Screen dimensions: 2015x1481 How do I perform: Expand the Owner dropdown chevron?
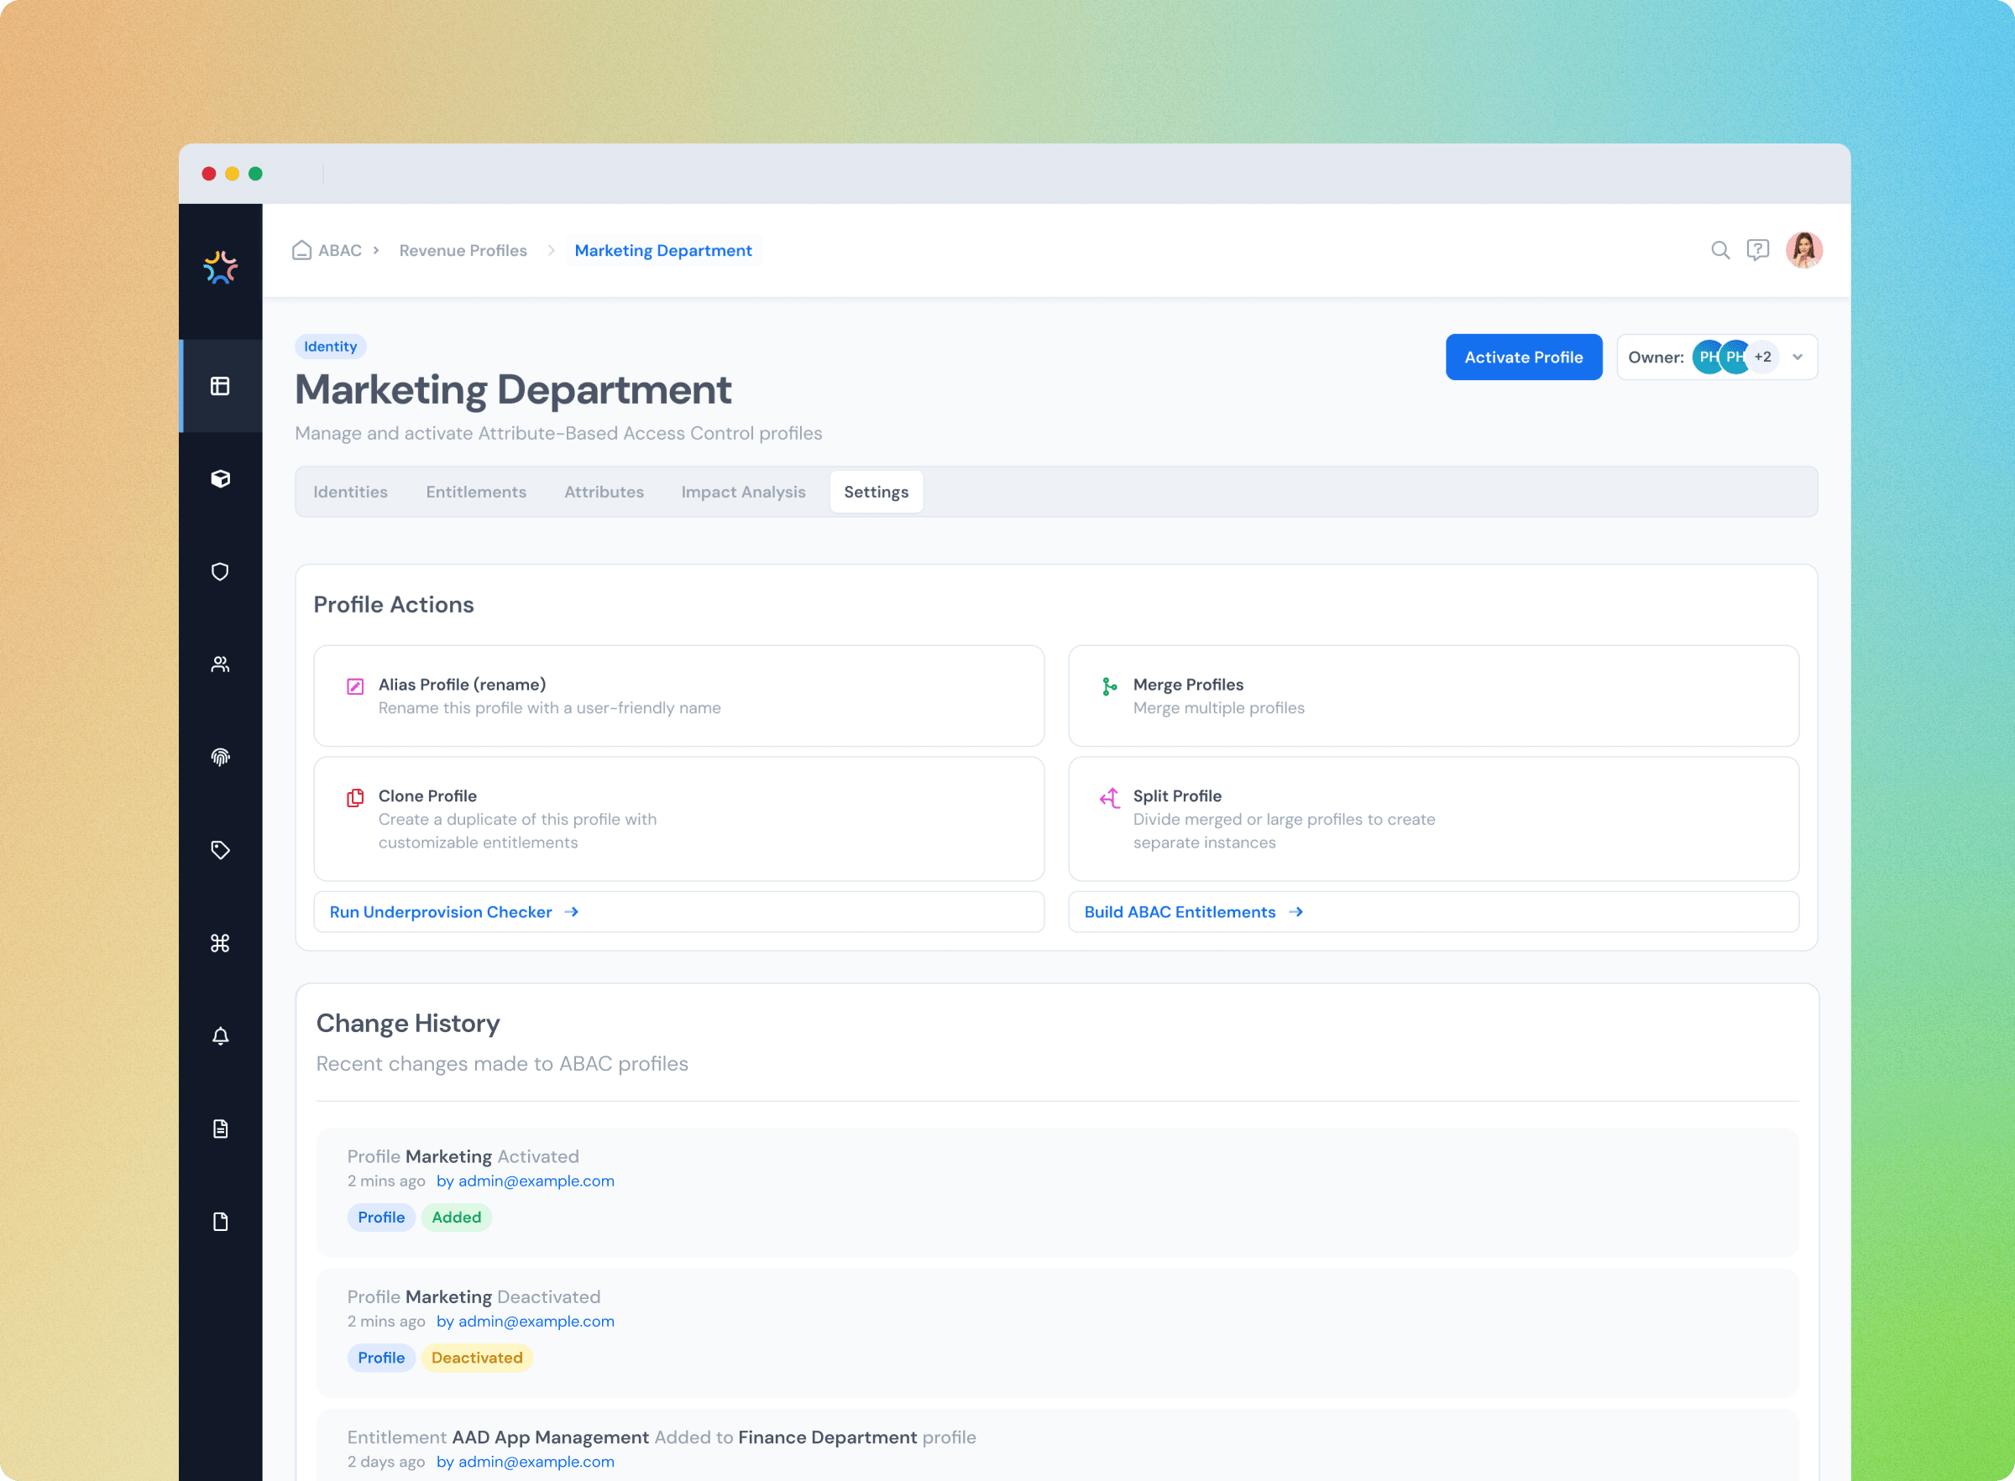pos(1797,357)
